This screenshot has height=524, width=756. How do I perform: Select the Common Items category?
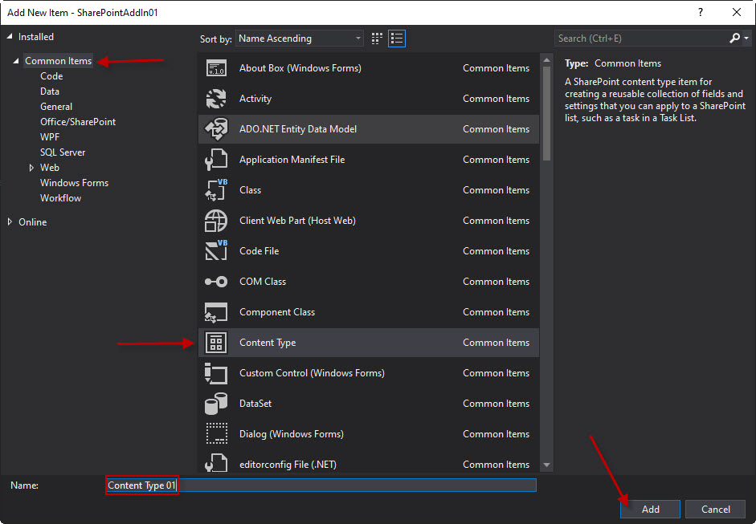59,61
